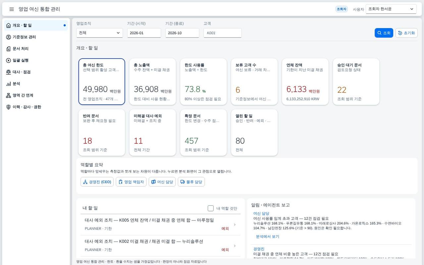Select the 총 여신 한도 KPI card
This screenshot has height=265, width=424.
[x=102, y=82]
